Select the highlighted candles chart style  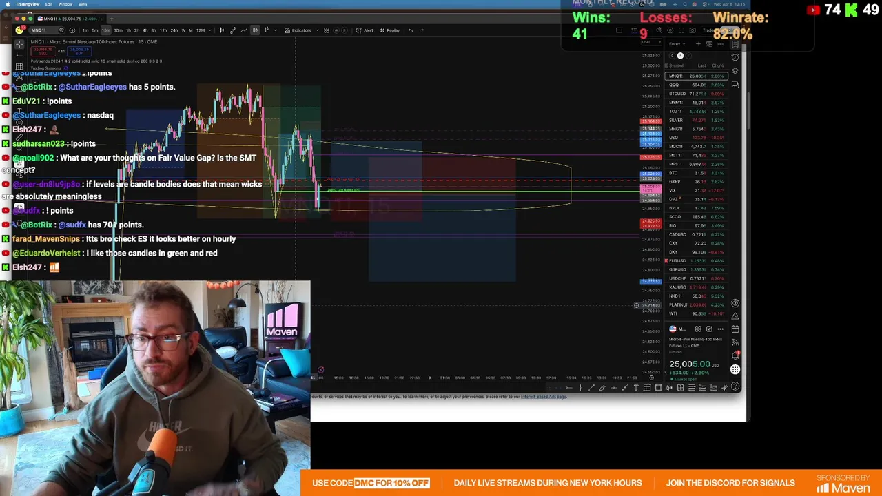255,30
